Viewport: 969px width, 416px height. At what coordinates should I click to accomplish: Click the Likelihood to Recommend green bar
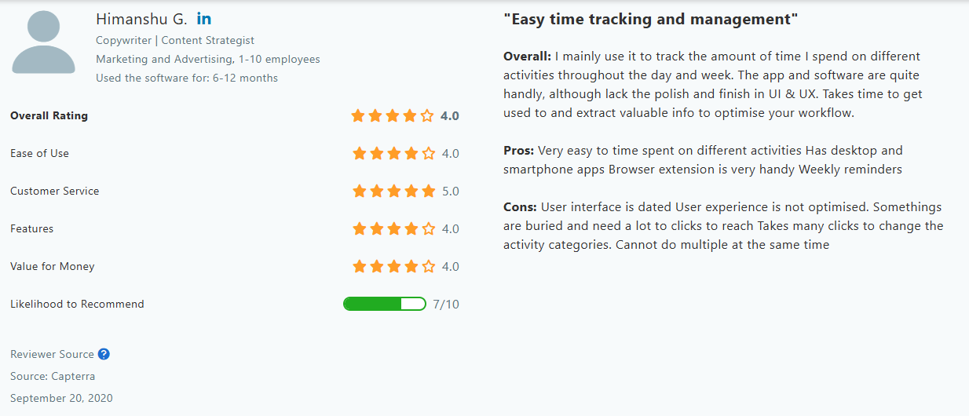[385, 304]
